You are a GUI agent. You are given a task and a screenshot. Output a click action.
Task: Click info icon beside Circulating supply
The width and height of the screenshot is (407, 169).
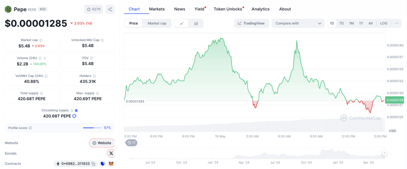[72, 110]
